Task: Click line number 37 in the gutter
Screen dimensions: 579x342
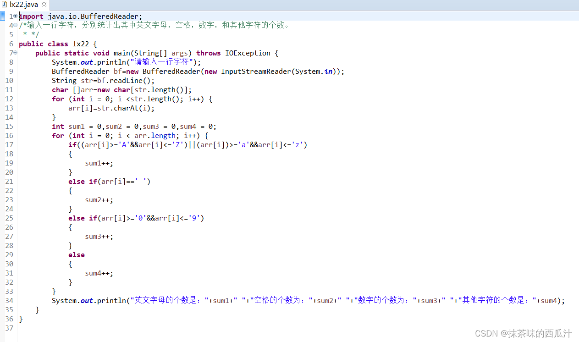Action: point(9,328)
